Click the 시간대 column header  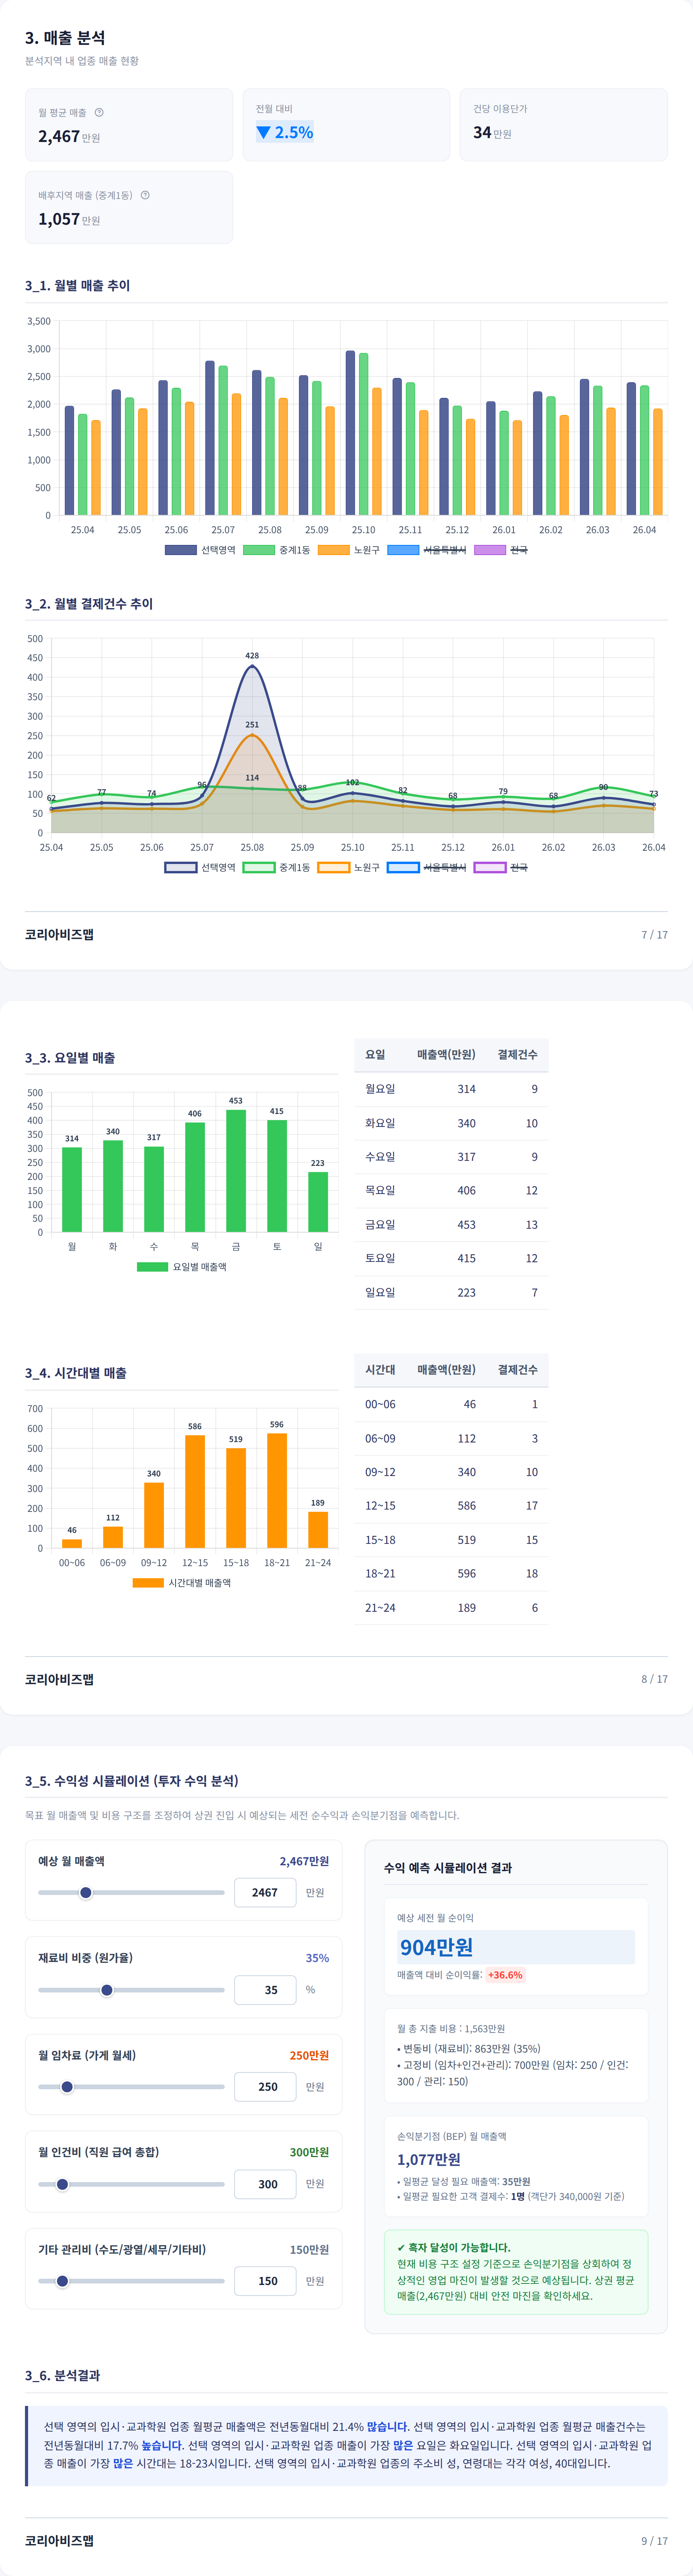(380, 1369)
